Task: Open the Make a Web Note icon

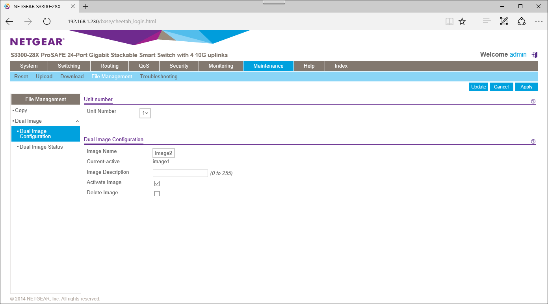Action: [x=504, y=21]
